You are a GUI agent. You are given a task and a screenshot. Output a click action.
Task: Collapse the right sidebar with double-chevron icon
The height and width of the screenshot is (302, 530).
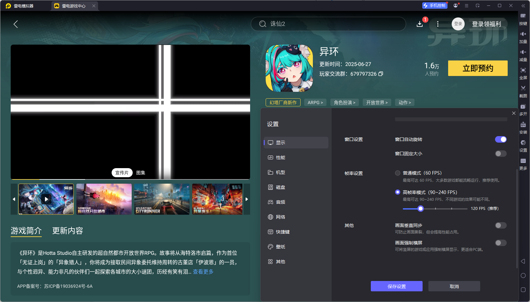coord(523,6)
